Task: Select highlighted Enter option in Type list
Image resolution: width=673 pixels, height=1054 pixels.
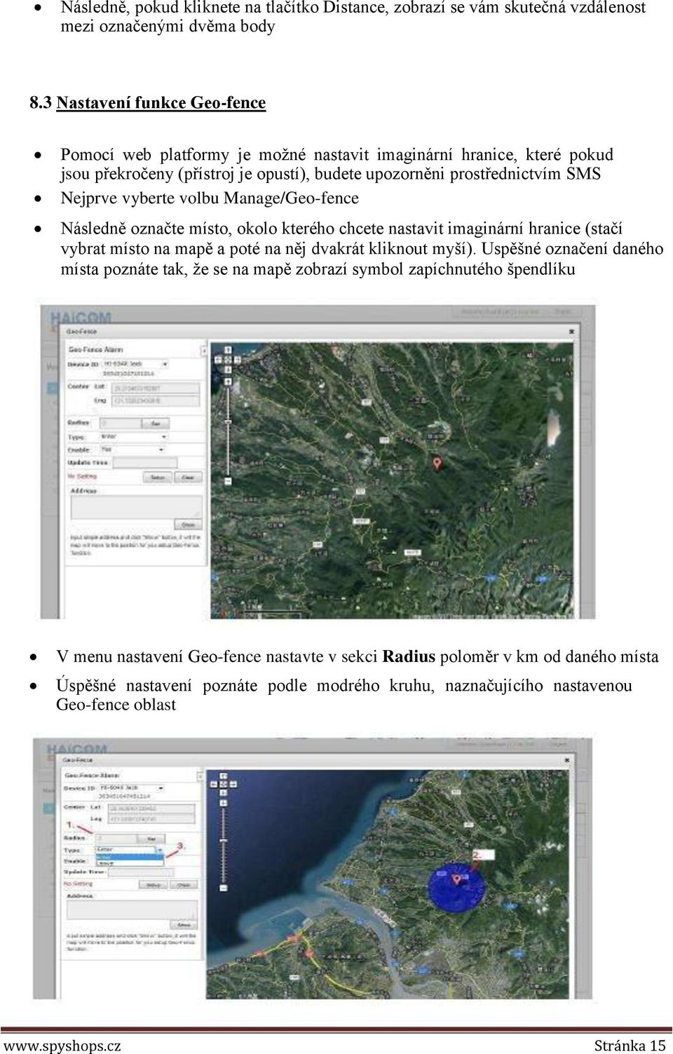Action: 130,856
